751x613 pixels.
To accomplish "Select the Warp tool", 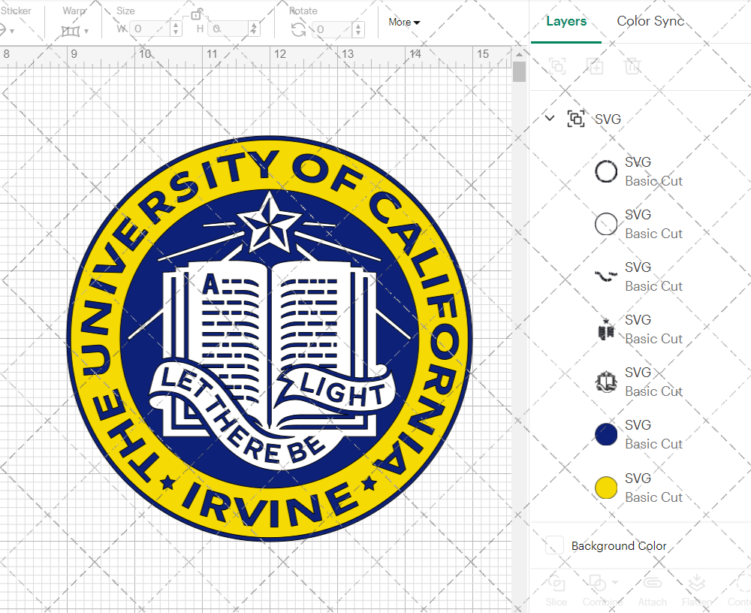I will pos(70,30).
